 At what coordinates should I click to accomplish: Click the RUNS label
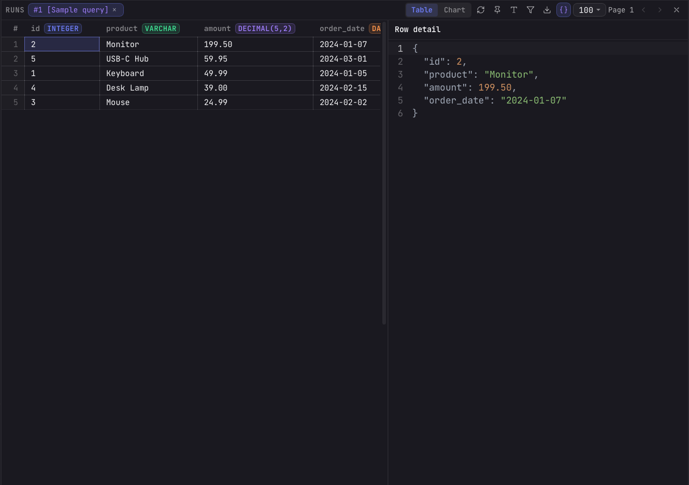pos(15,10)
